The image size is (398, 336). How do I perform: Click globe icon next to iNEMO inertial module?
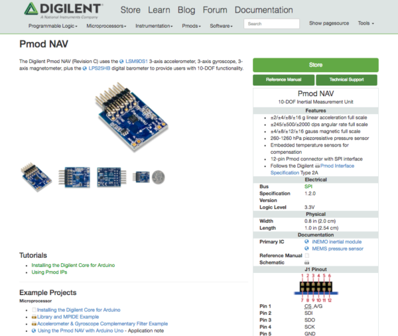tap(306, 241)
